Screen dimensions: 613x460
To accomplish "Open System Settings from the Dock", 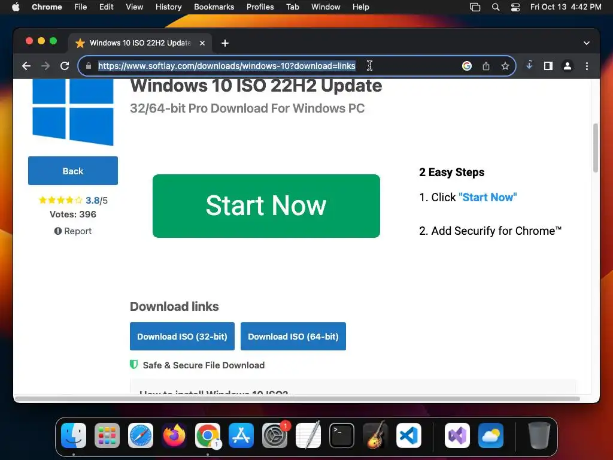I will coord(274,435).
